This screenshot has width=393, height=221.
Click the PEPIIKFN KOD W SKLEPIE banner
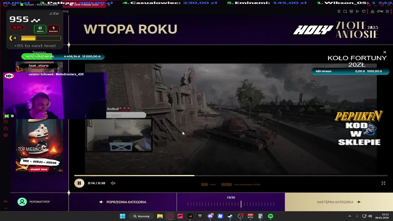coord(359,128)
